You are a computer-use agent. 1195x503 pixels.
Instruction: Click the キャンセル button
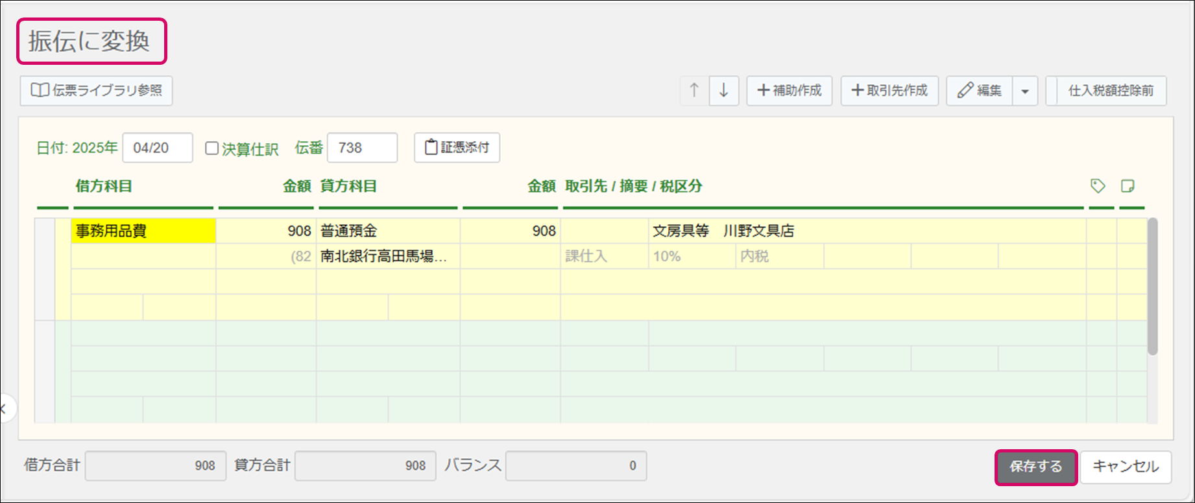tap(1126, 467)
